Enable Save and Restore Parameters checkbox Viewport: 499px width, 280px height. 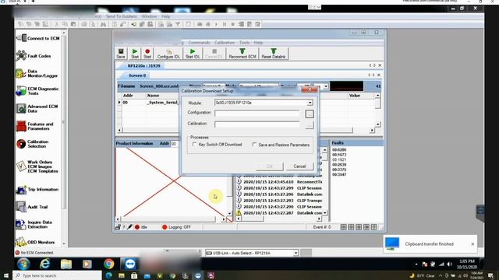point(254,145)
